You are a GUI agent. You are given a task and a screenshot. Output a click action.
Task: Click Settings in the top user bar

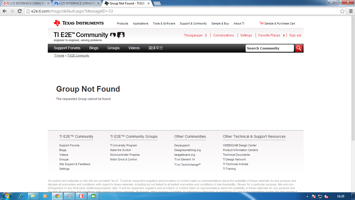246,35
